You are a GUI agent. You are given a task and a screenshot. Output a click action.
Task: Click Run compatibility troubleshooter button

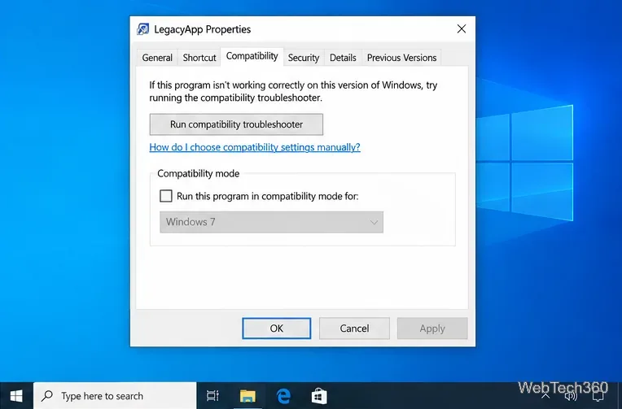pyautogui.click(x=236, y=124)
